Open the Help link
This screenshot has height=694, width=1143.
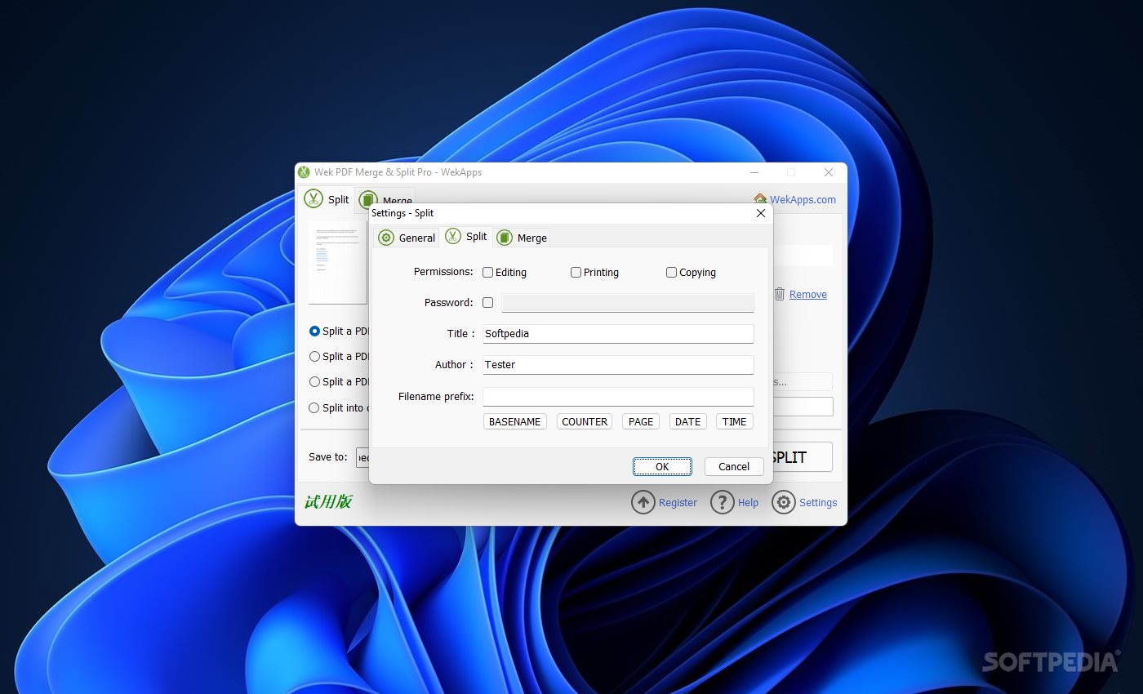(748, 503)
